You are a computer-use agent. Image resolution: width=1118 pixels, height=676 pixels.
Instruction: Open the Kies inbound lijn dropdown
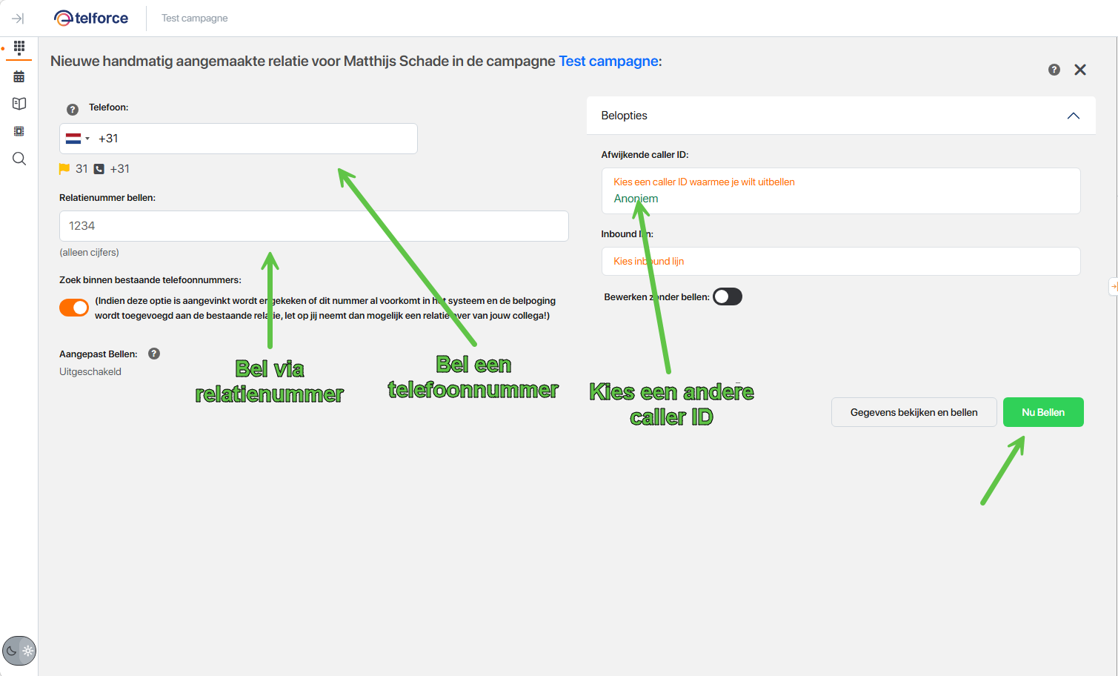tap(841, 261)
